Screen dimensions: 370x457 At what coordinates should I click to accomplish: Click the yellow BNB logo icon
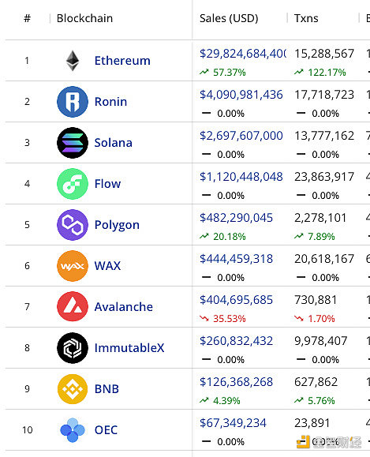point(73,389)
